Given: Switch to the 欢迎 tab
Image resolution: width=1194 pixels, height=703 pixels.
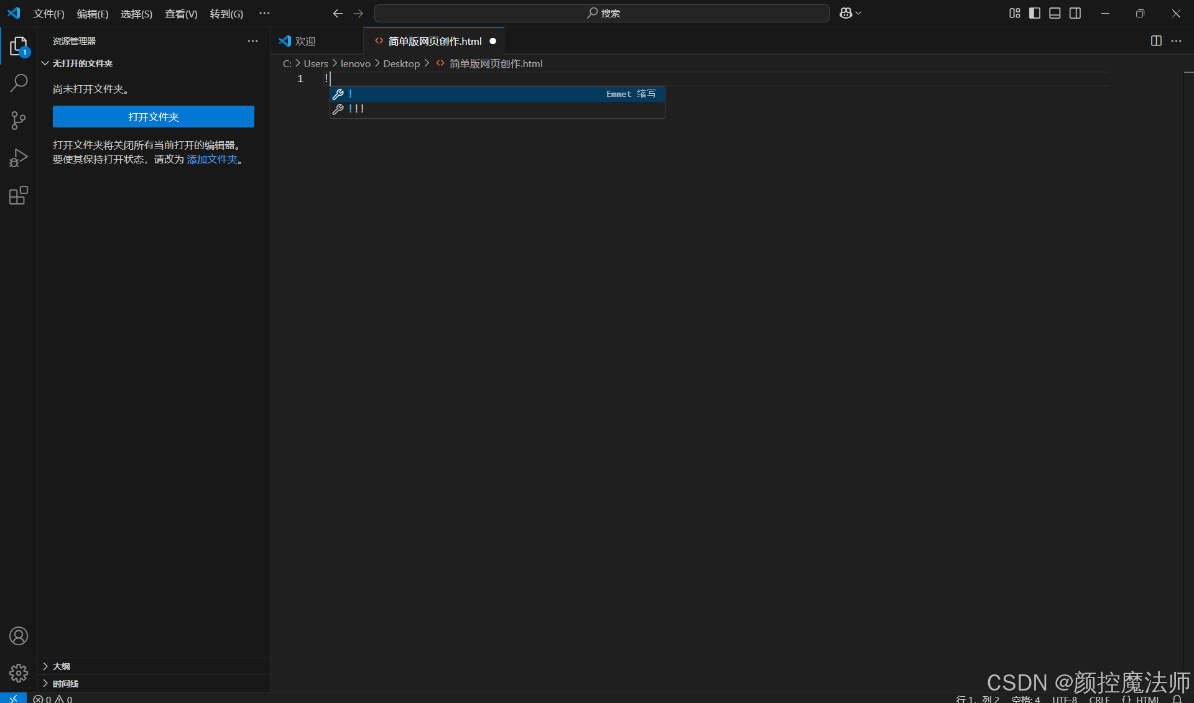Looking at the screenshot, I should 305,41.
